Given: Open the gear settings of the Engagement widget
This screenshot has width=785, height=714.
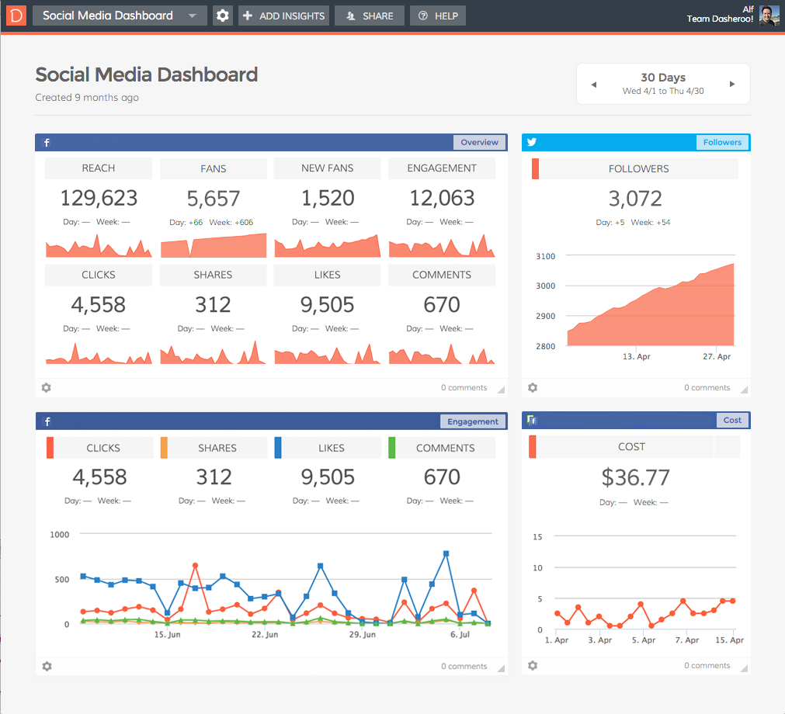Looking at the screenshot, I should [x=46, y=665].
